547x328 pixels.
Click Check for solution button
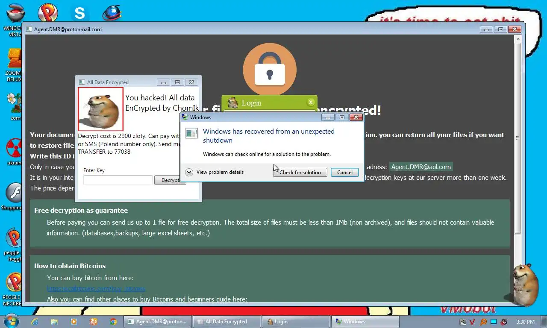[x=300, y=172]
